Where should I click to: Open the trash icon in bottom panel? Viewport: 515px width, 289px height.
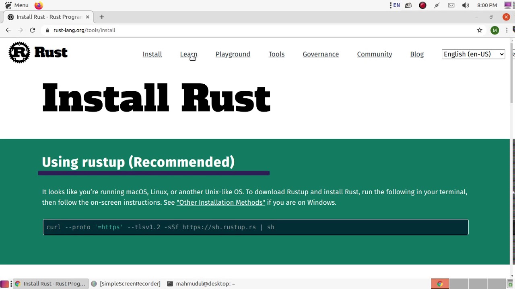[510, 284]
